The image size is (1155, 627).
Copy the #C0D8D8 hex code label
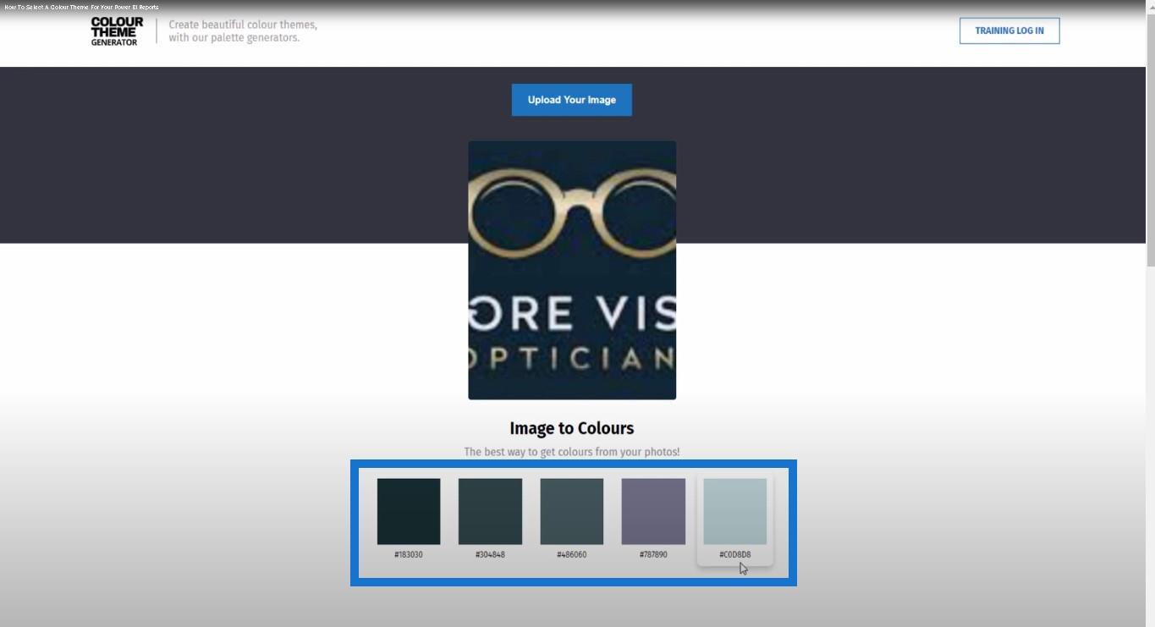click(x=735, y=555)
